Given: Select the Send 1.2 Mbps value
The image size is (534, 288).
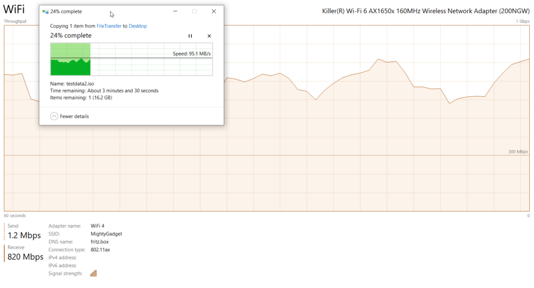Looking at the screenshot, I should tap(24, 235).
